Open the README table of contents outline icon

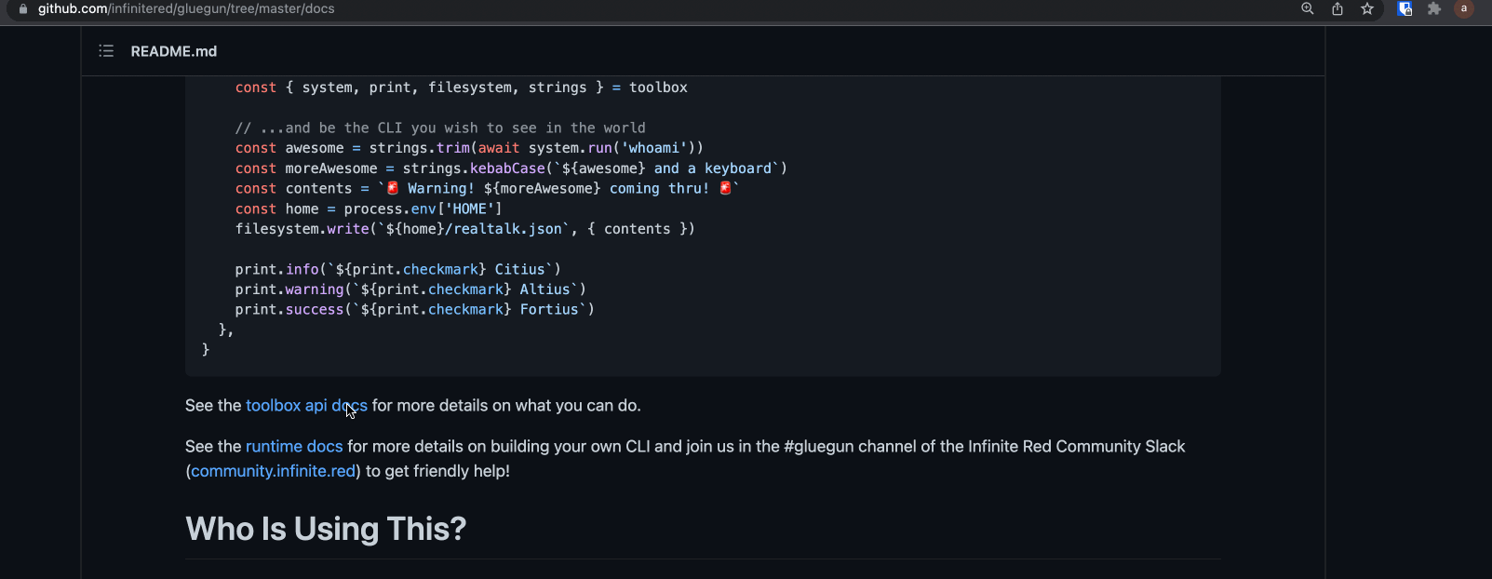tap(105, 51)
